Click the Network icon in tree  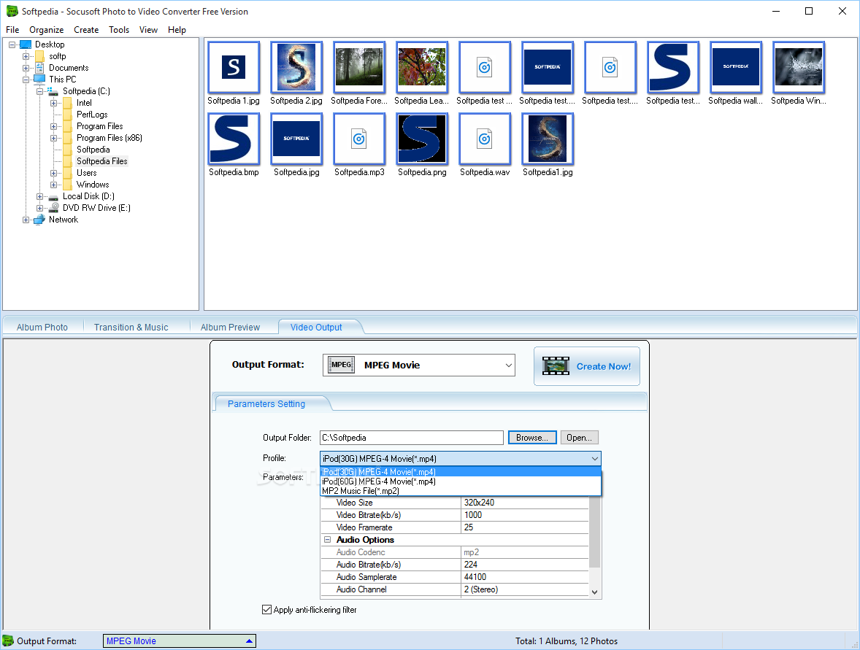pyautogui.click(x=39, y=220)
